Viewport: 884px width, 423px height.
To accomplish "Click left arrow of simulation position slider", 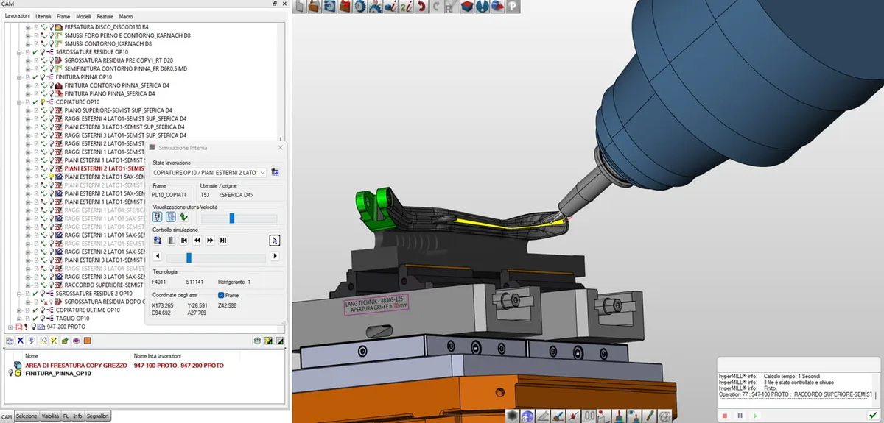I will pyautogui.click(x=155, y=257).
